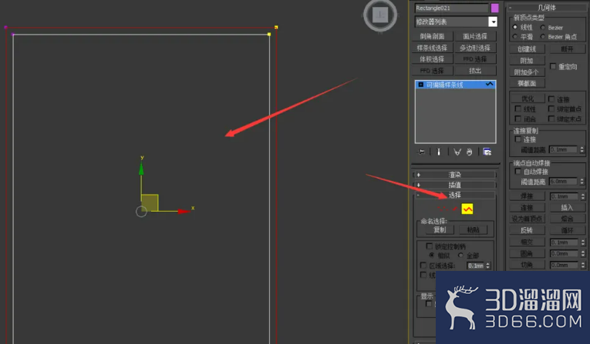Click the 反转 button
Screen dimensions: 590x344
[x=527, y=230]
